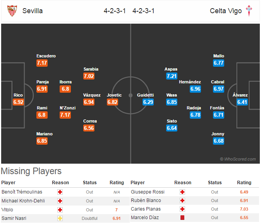Select Escudero's 7.17 rating badge
This screenshot has width=261, height=223.
(42, 63)
